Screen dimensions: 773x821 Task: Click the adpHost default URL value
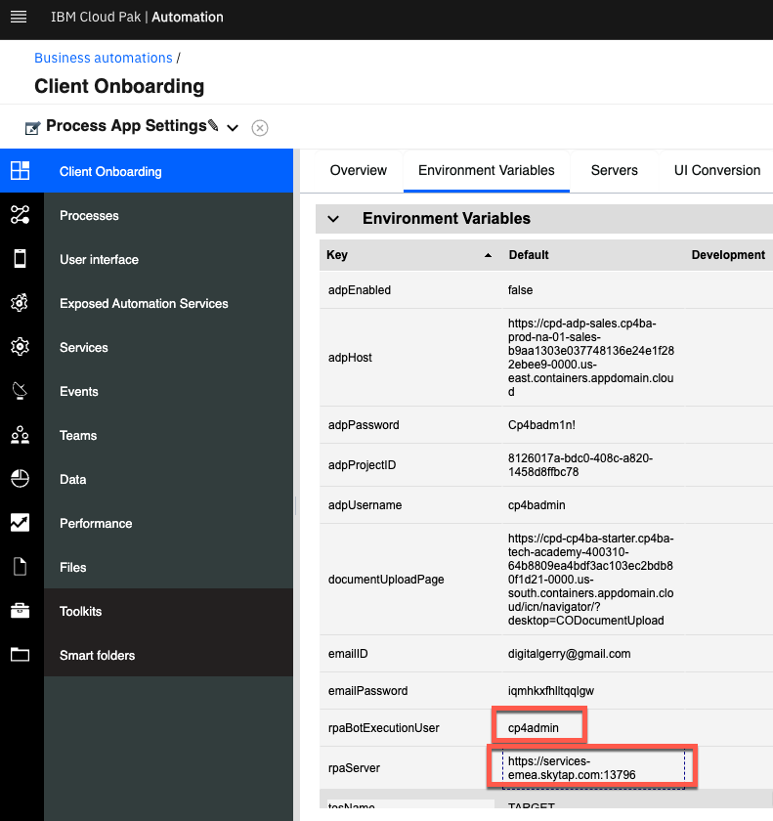(x=591, y=358)
